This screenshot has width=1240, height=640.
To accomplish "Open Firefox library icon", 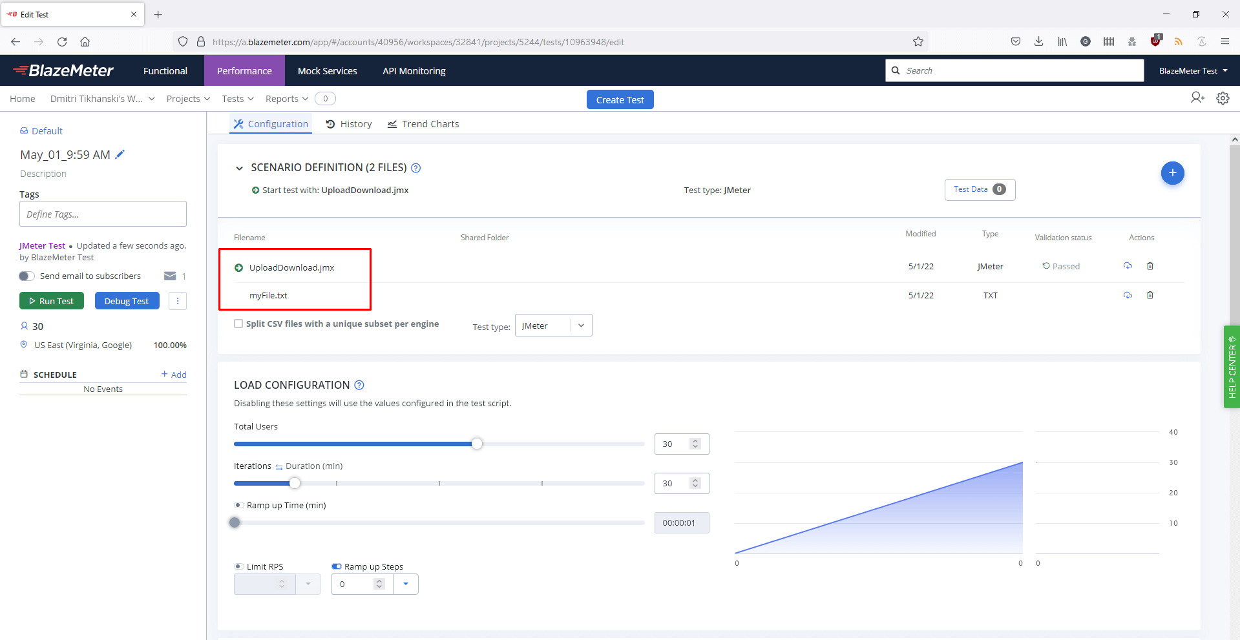I will coord(1062,42).
